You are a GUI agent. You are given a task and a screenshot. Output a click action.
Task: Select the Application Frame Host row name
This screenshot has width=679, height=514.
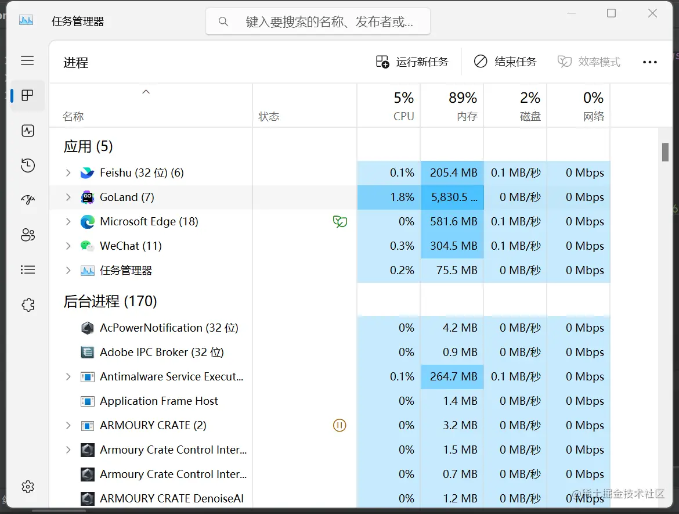pyautogui.click(x=159, y=401)
